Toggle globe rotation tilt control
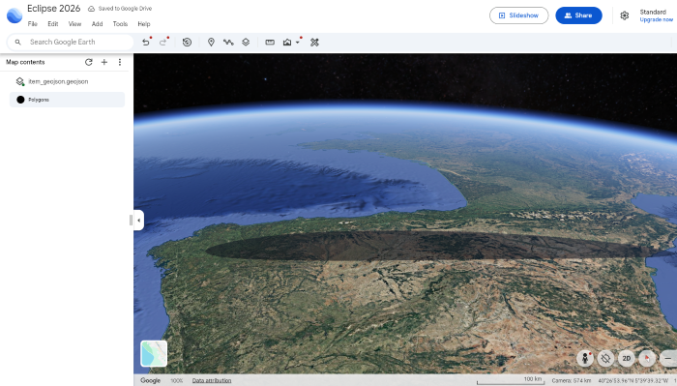Viewport: 677px width, 386px height. coord(605,358)
